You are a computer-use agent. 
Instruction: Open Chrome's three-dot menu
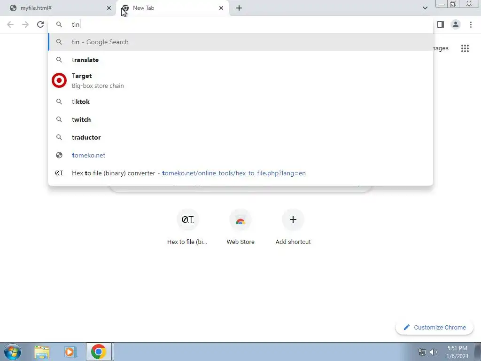tap(471, 24)
